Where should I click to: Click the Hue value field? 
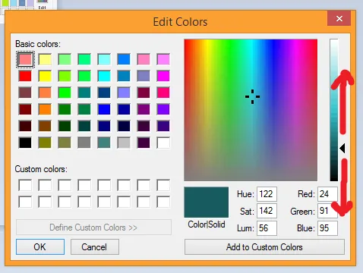click(x=267, y=194)
